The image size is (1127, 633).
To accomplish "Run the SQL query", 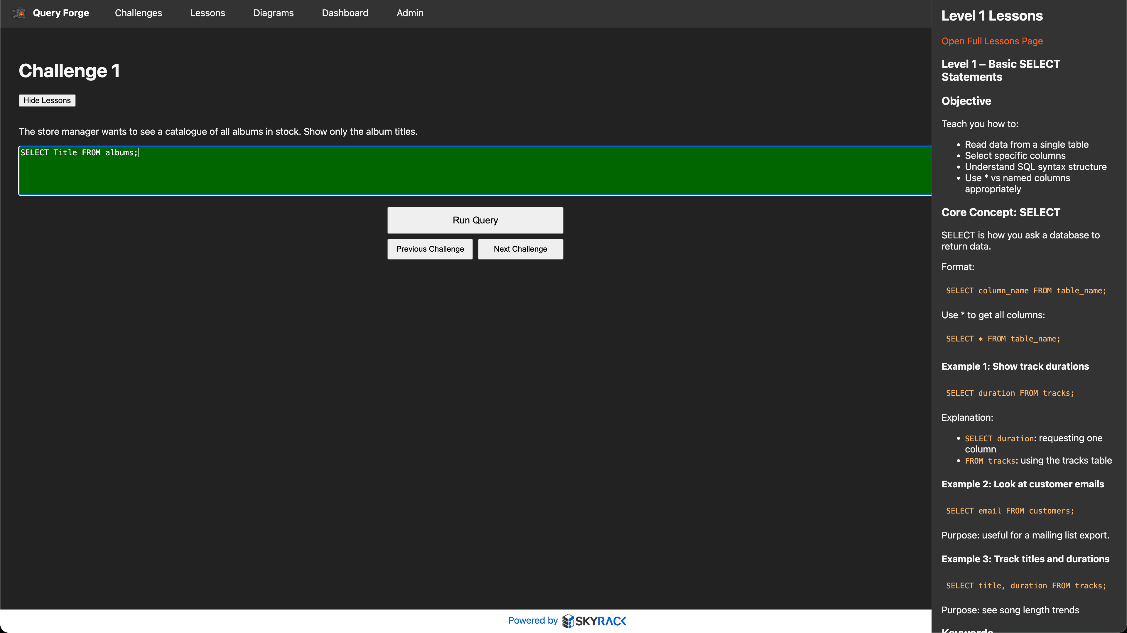I will point(475,220).
